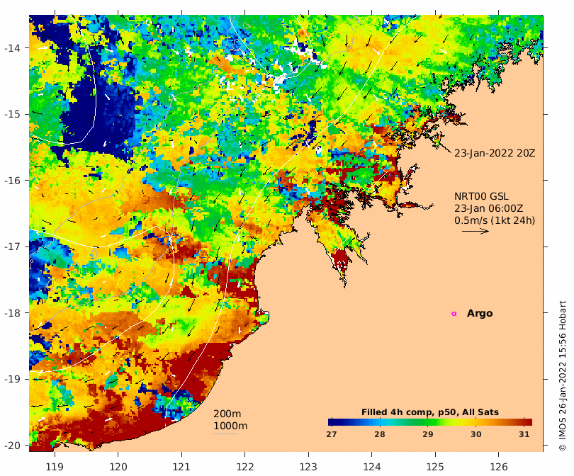Click the colorbar tick label '28'
The width and height of the screenshot is (574, 476).
point(380,434)
